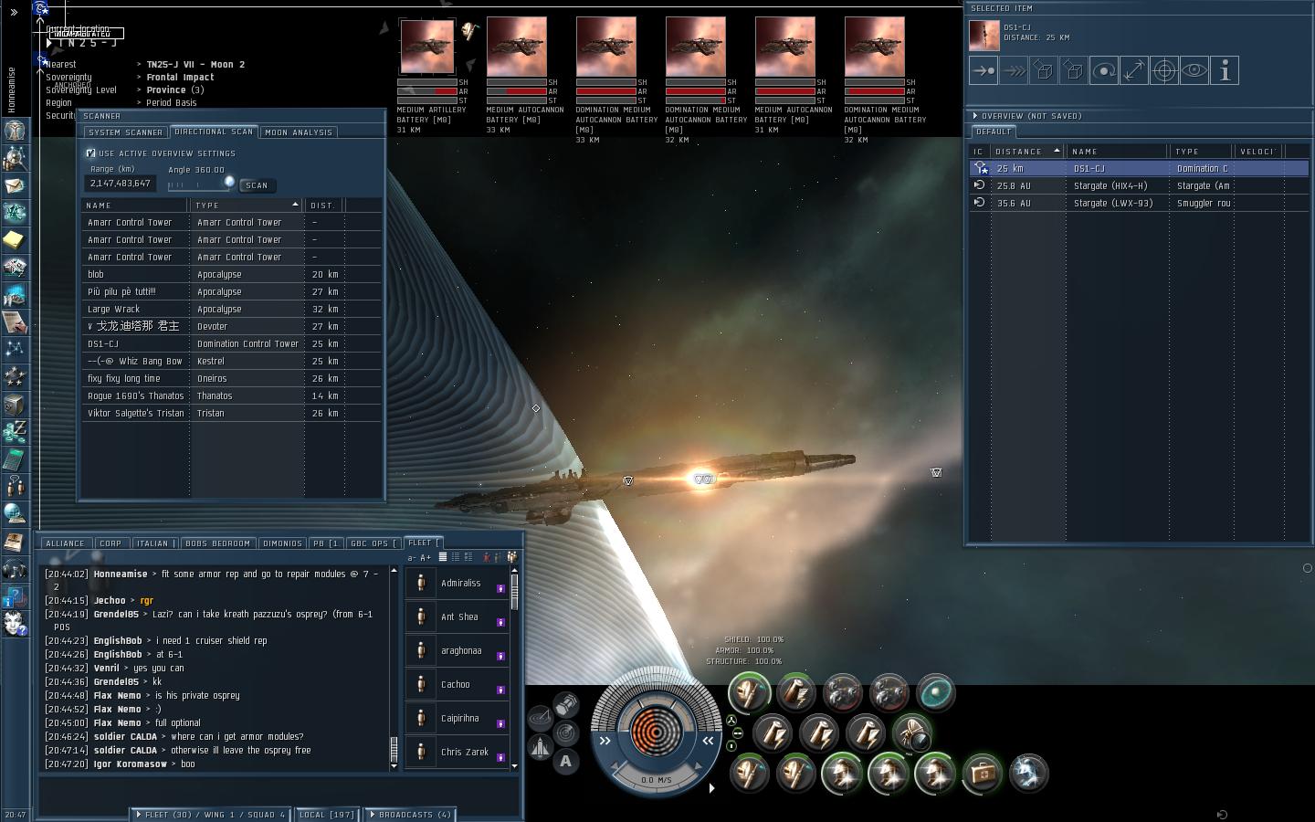Open the Corp chat tab
Viewport: 1315px width, 822px height.
tap(110, 543)
